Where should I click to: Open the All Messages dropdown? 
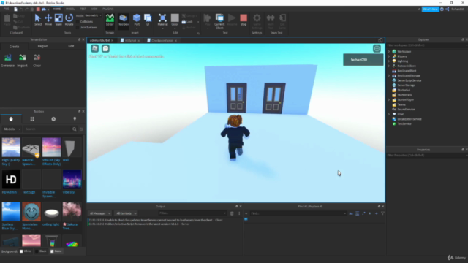[100, 213]
